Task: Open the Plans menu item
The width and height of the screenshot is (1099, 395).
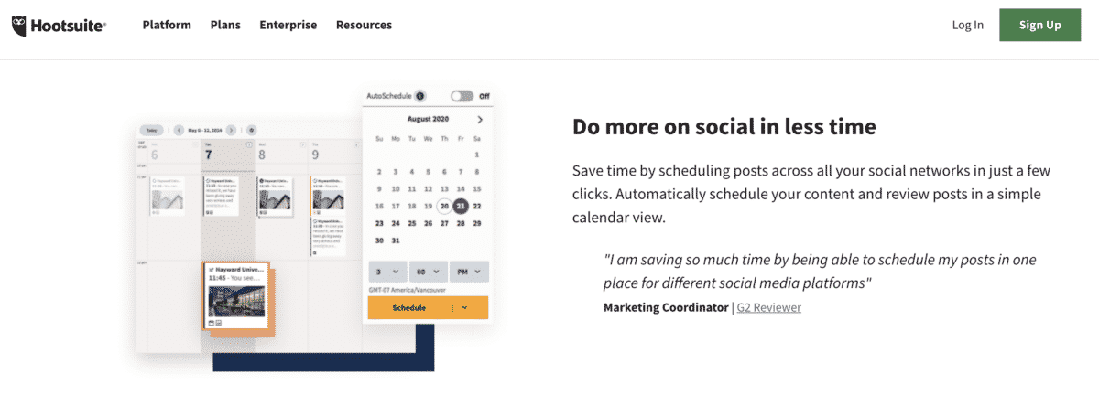Action: click(225, 25)
